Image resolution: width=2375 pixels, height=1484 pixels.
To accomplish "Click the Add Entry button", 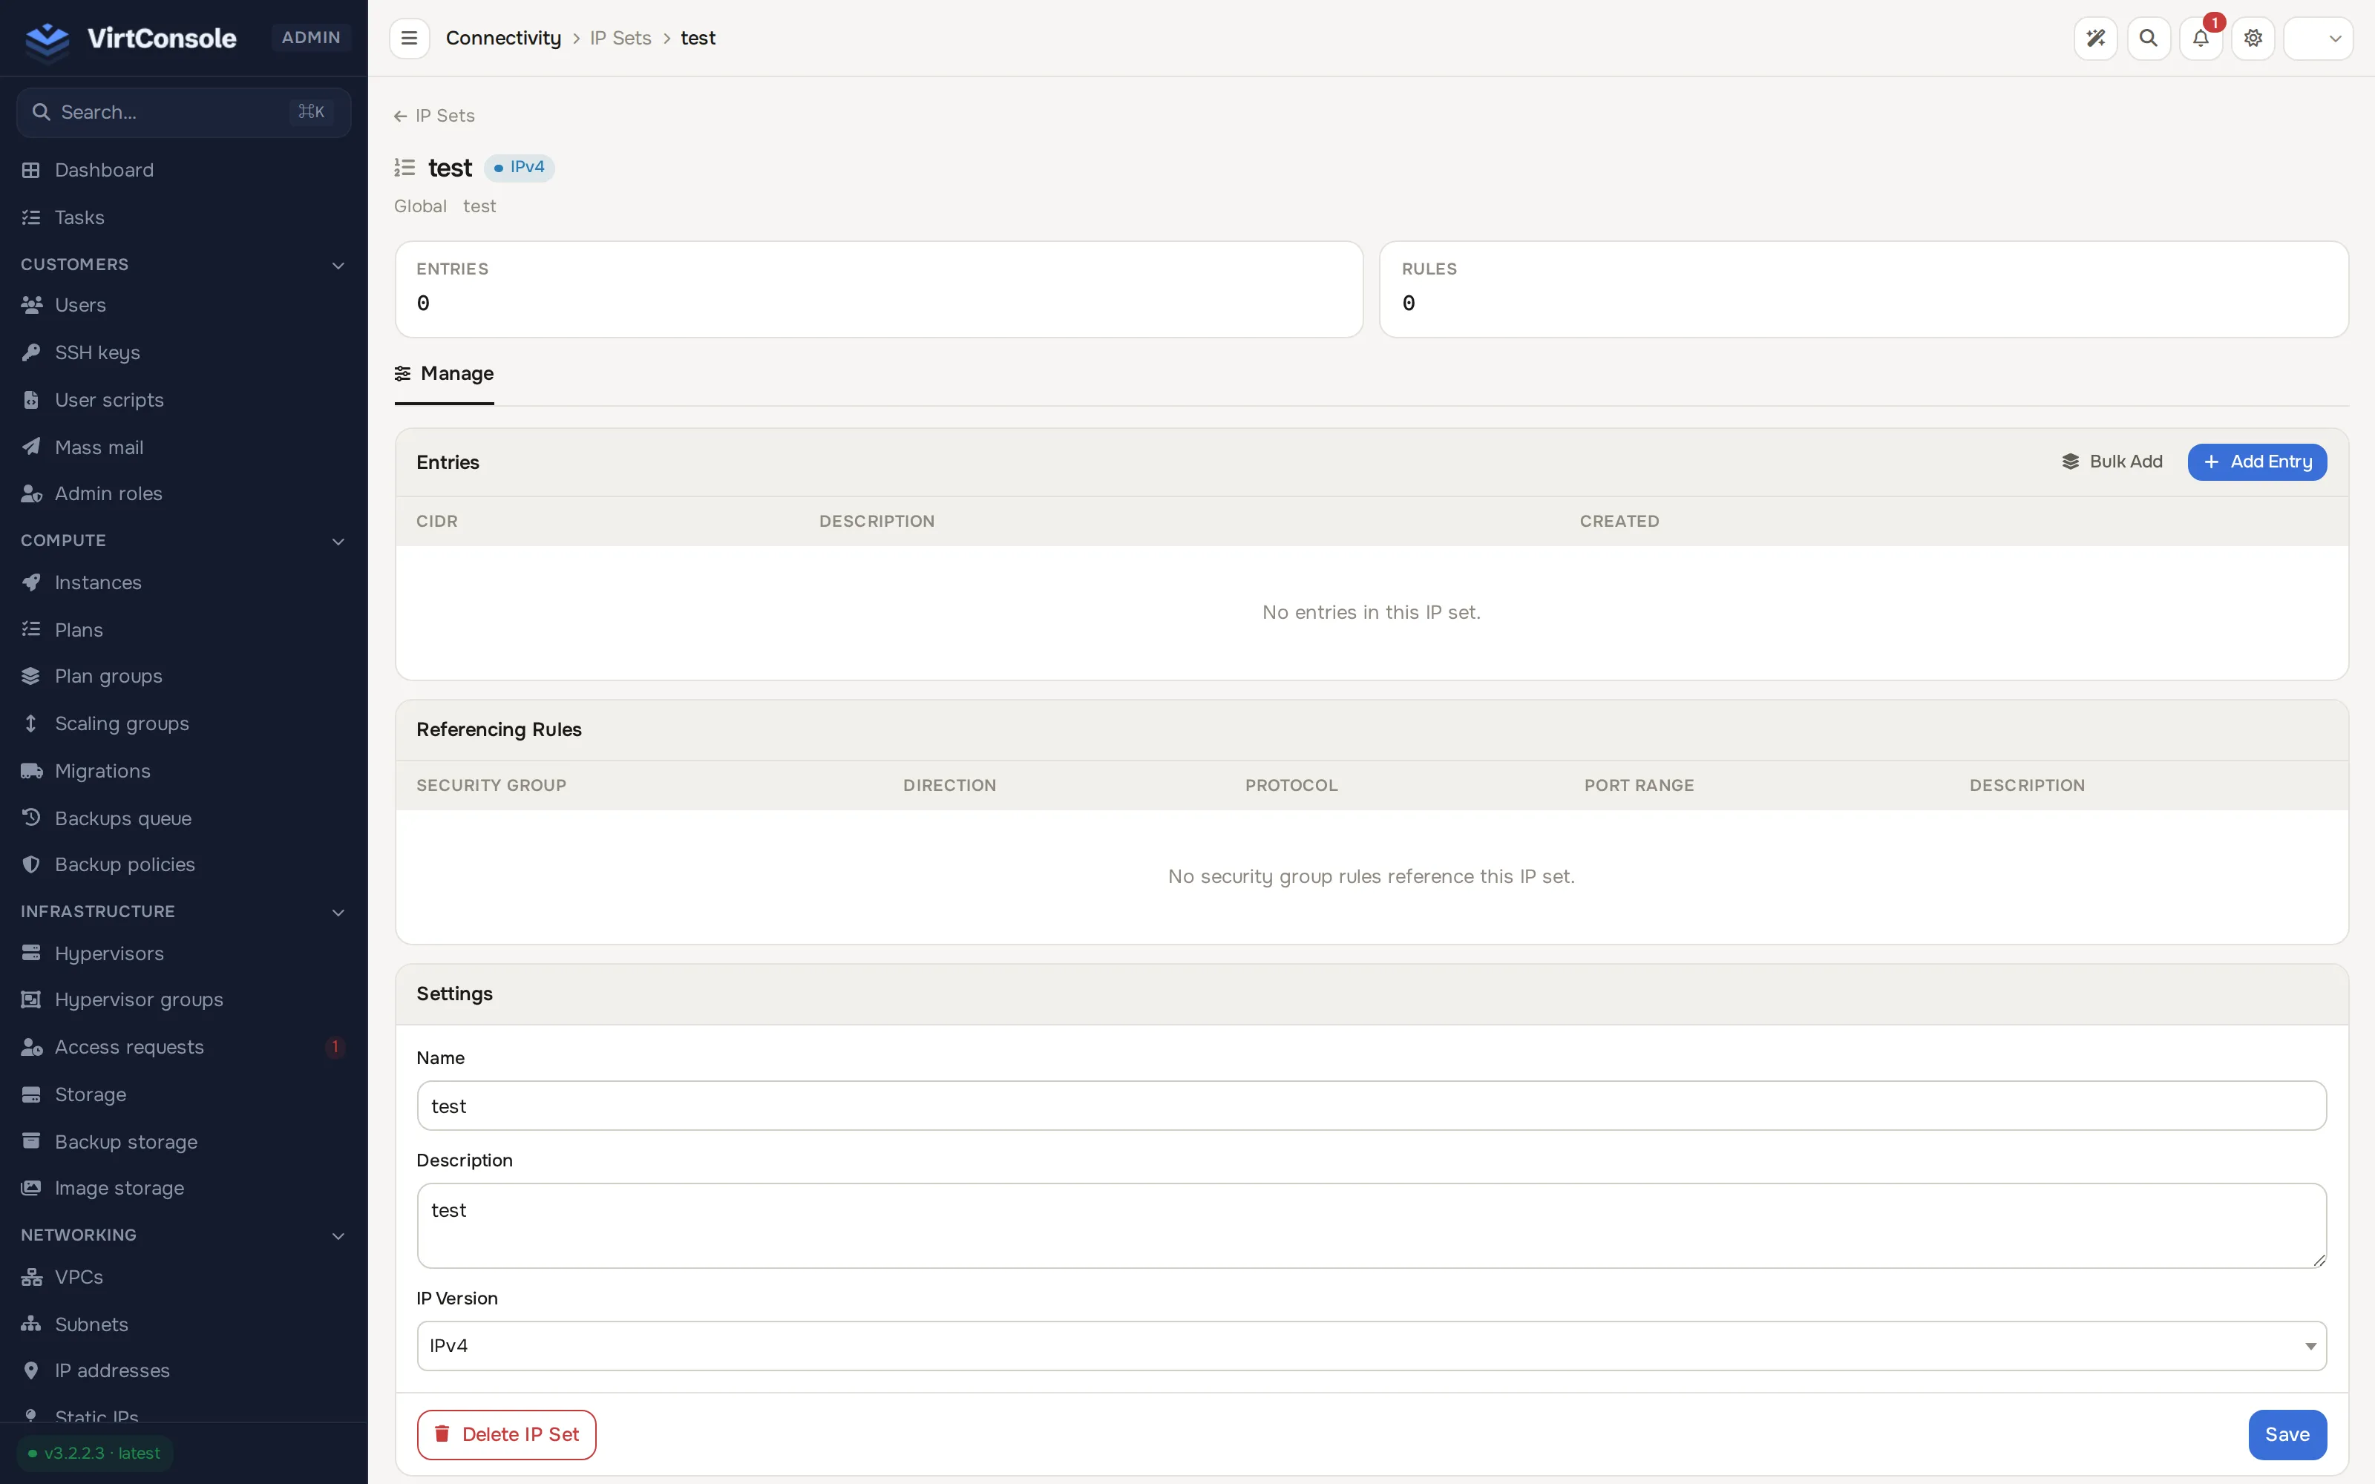I will (x=2256, y=462).
